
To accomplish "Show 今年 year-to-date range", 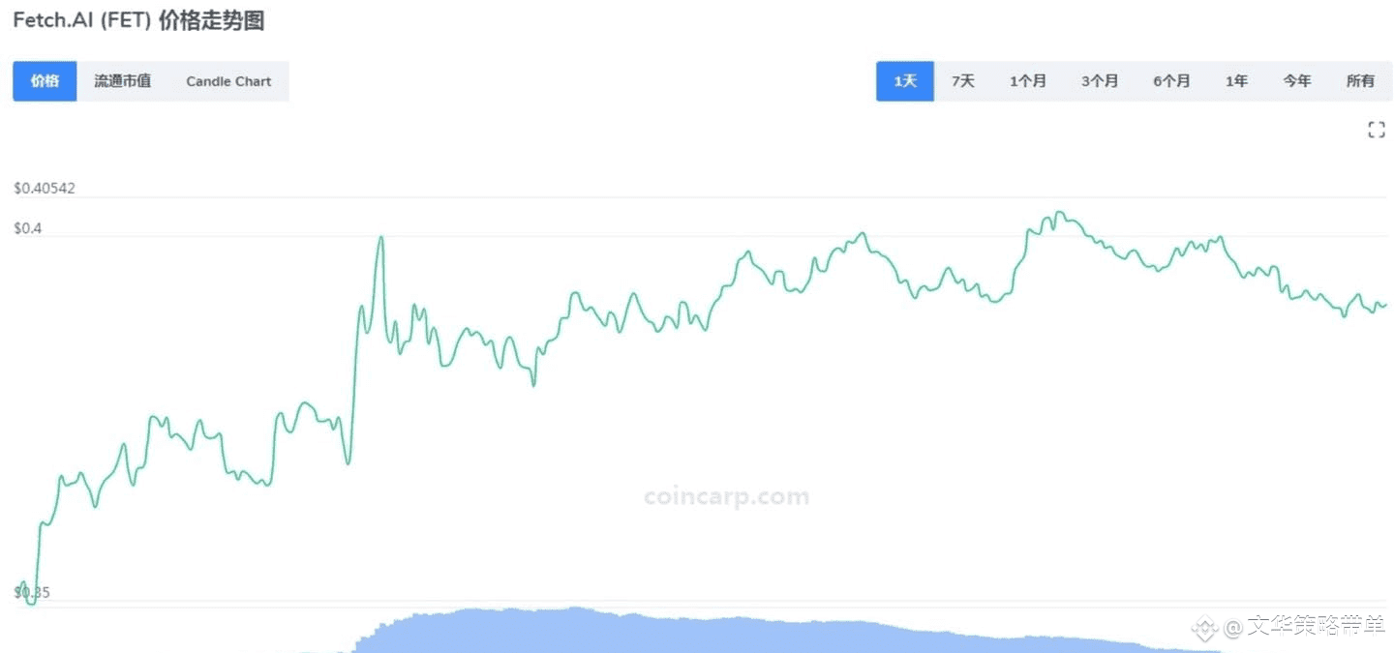I will click(x=1297, y=81).
